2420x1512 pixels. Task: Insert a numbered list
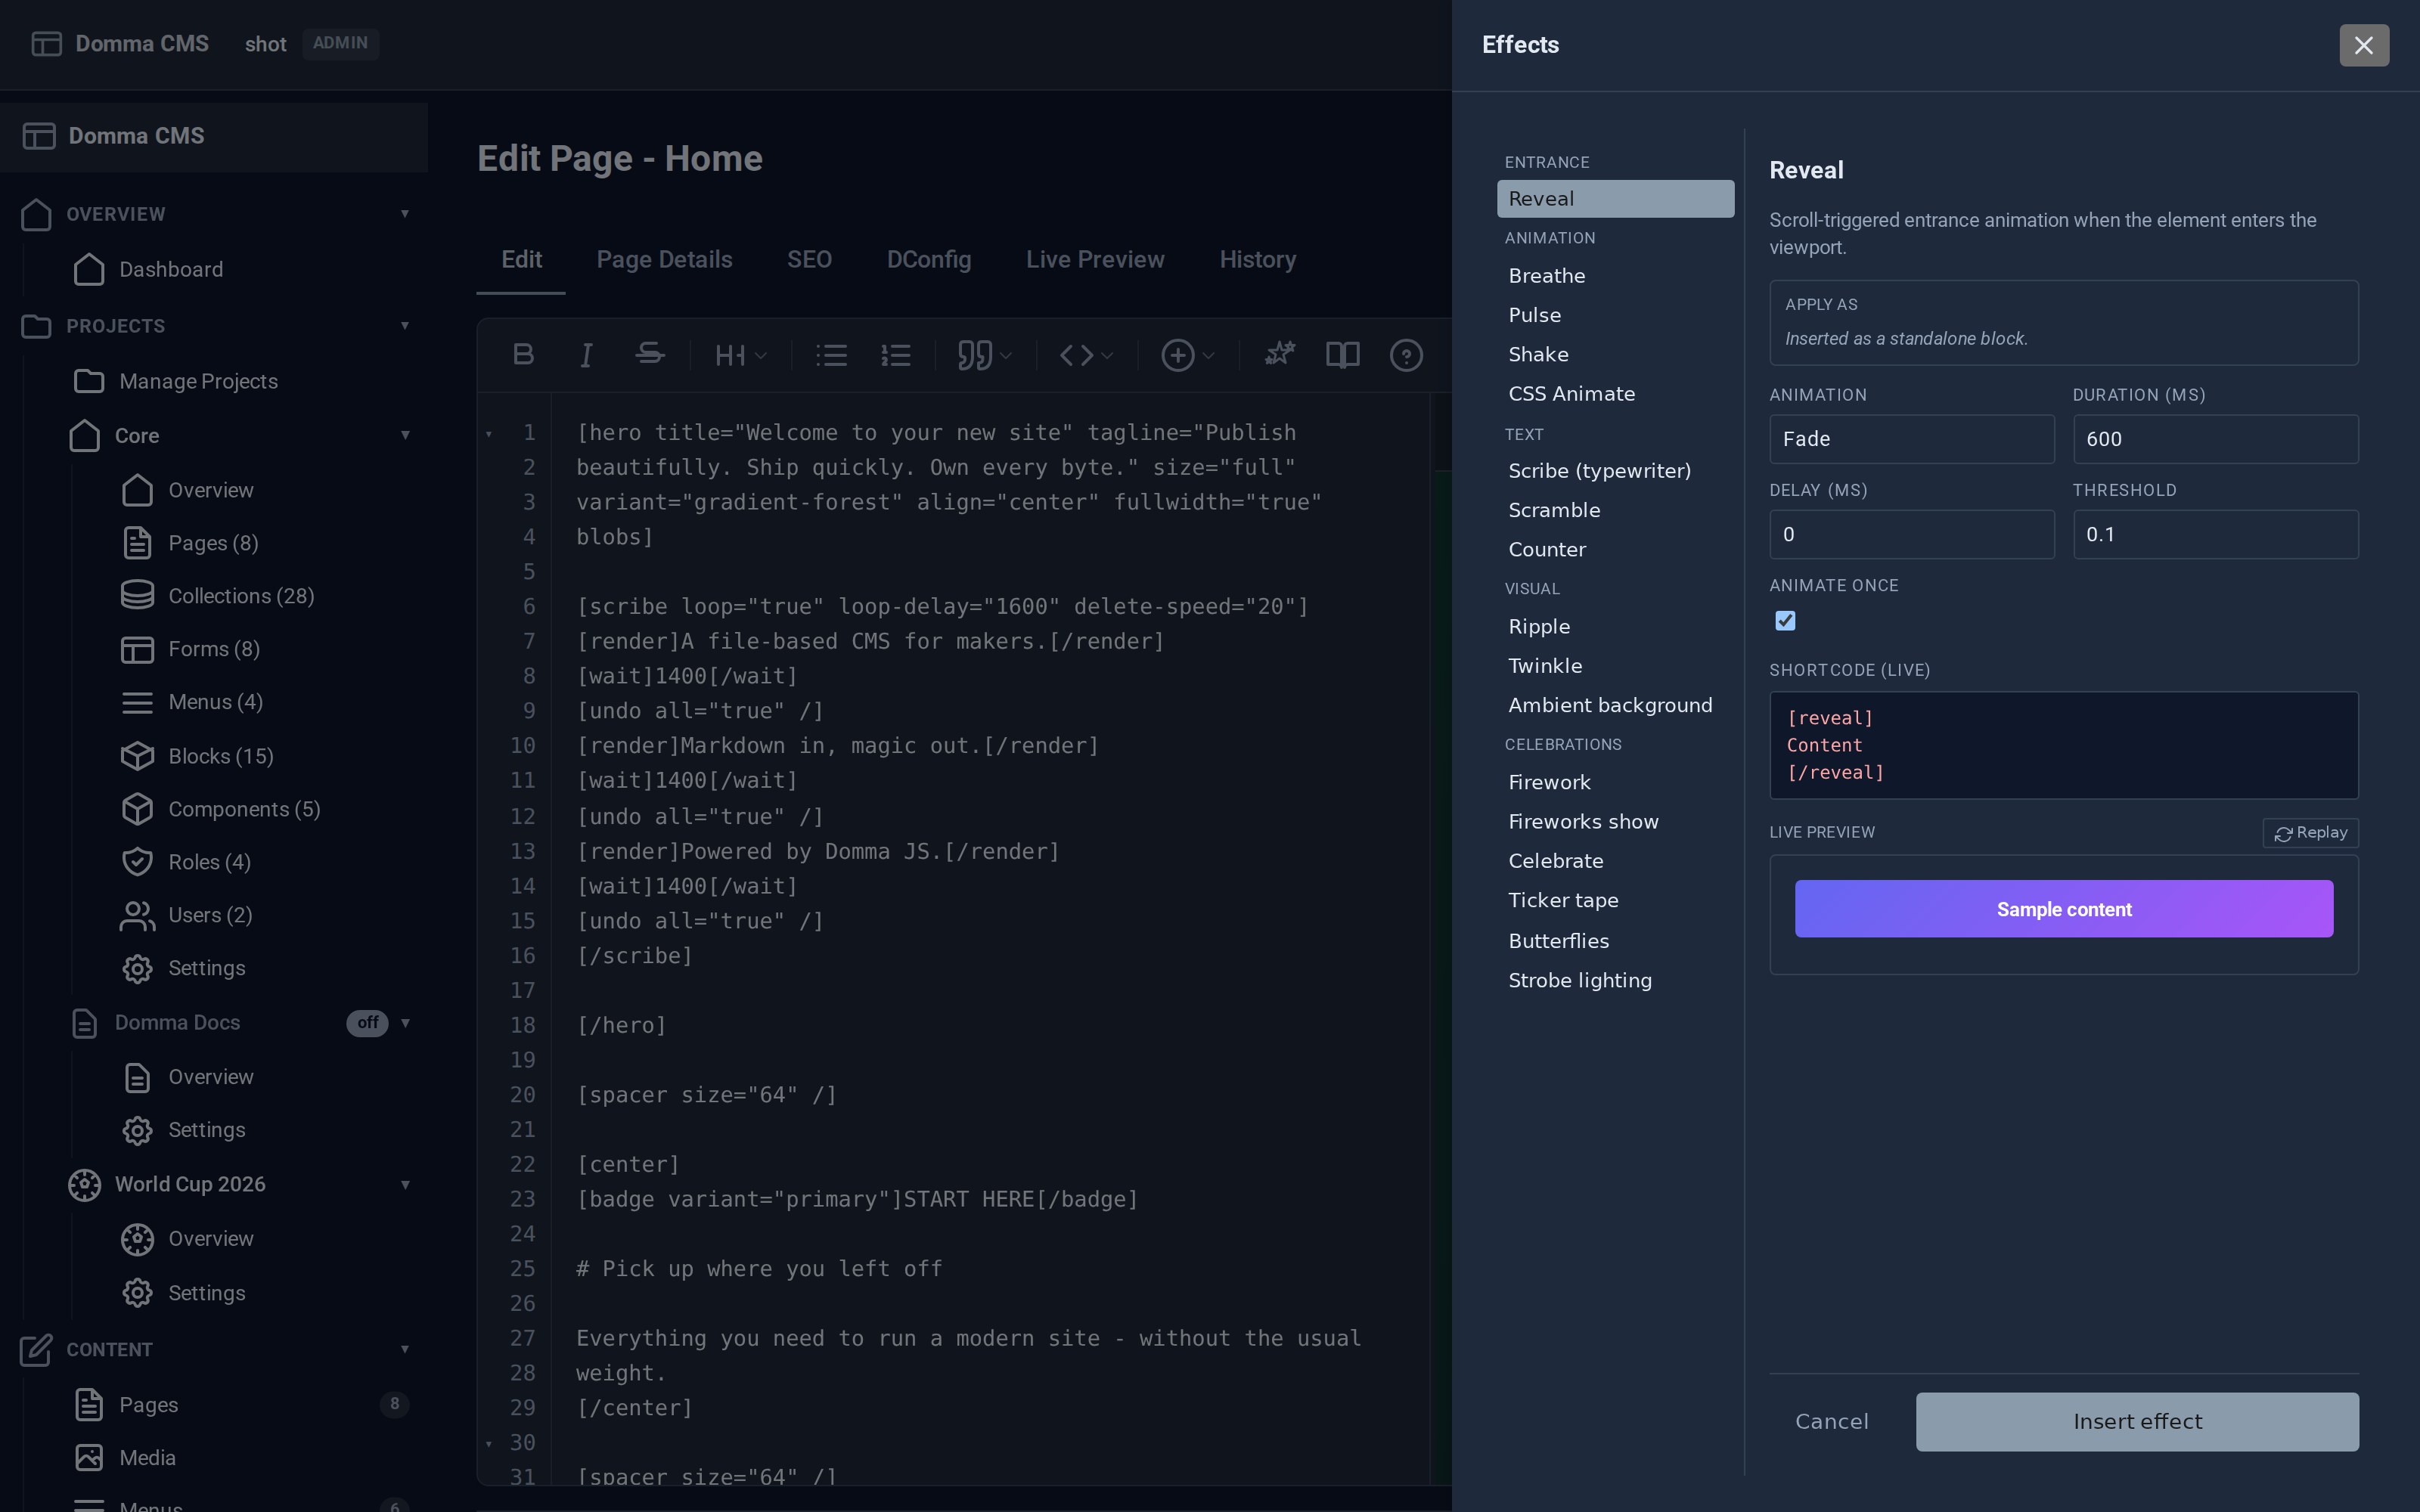[895, 355]
